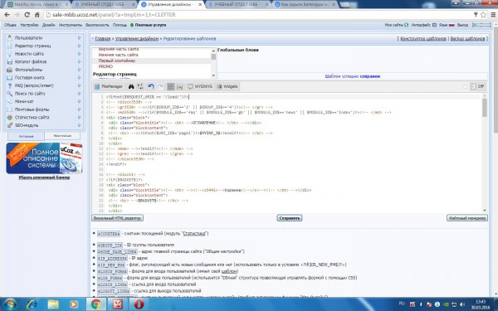The image size is (498, 311).
Task: Open the Безопасность menu
Action: click(97, 25)
